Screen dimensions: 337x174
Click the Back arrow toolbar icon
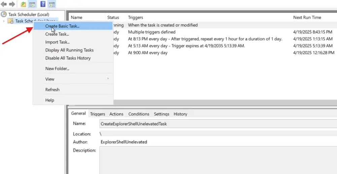point(4,4)
